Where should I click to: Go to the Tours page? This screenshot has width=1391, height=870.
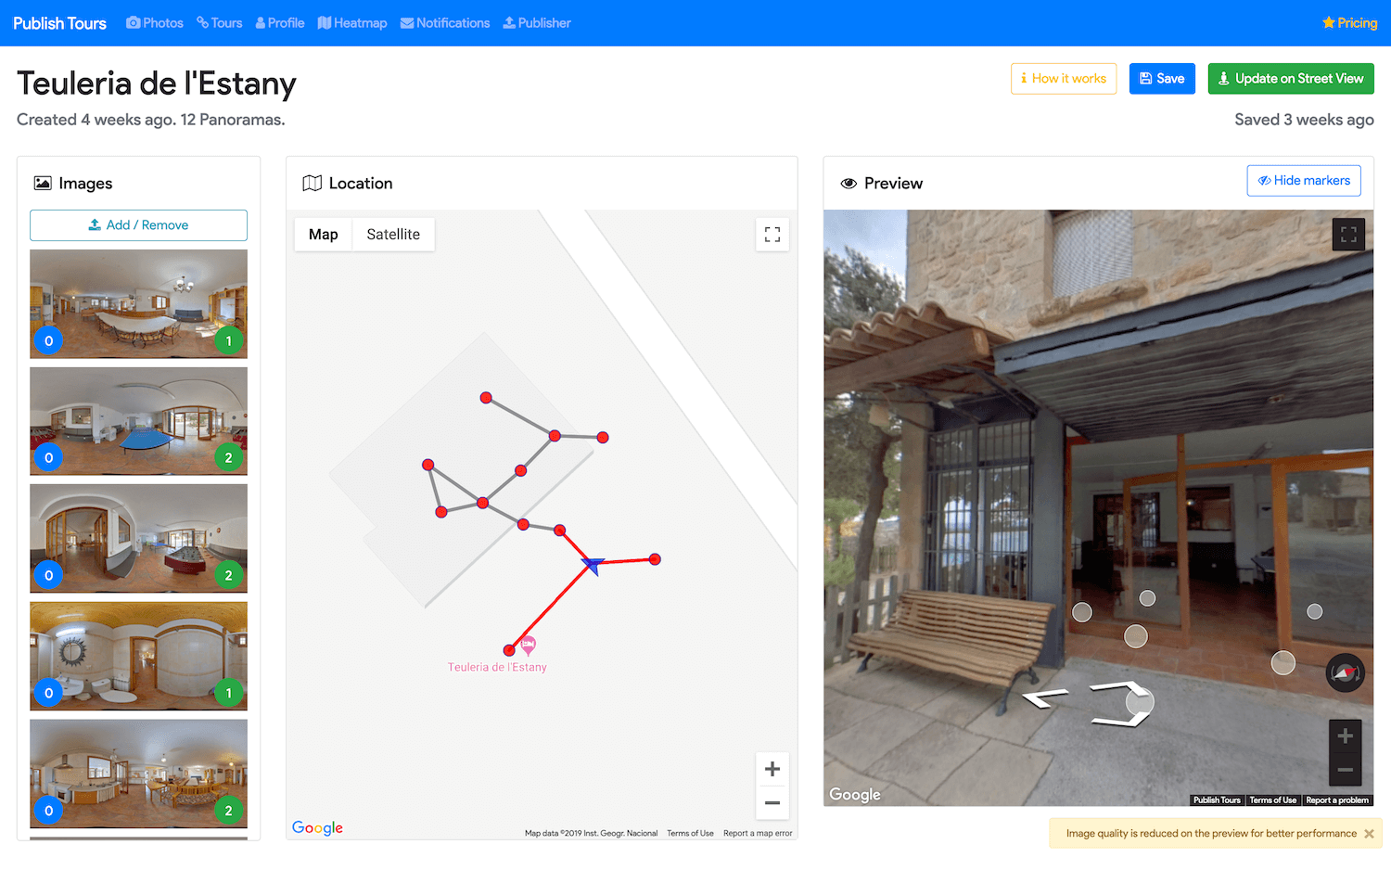pyautogui.click(x=220, y=23)
